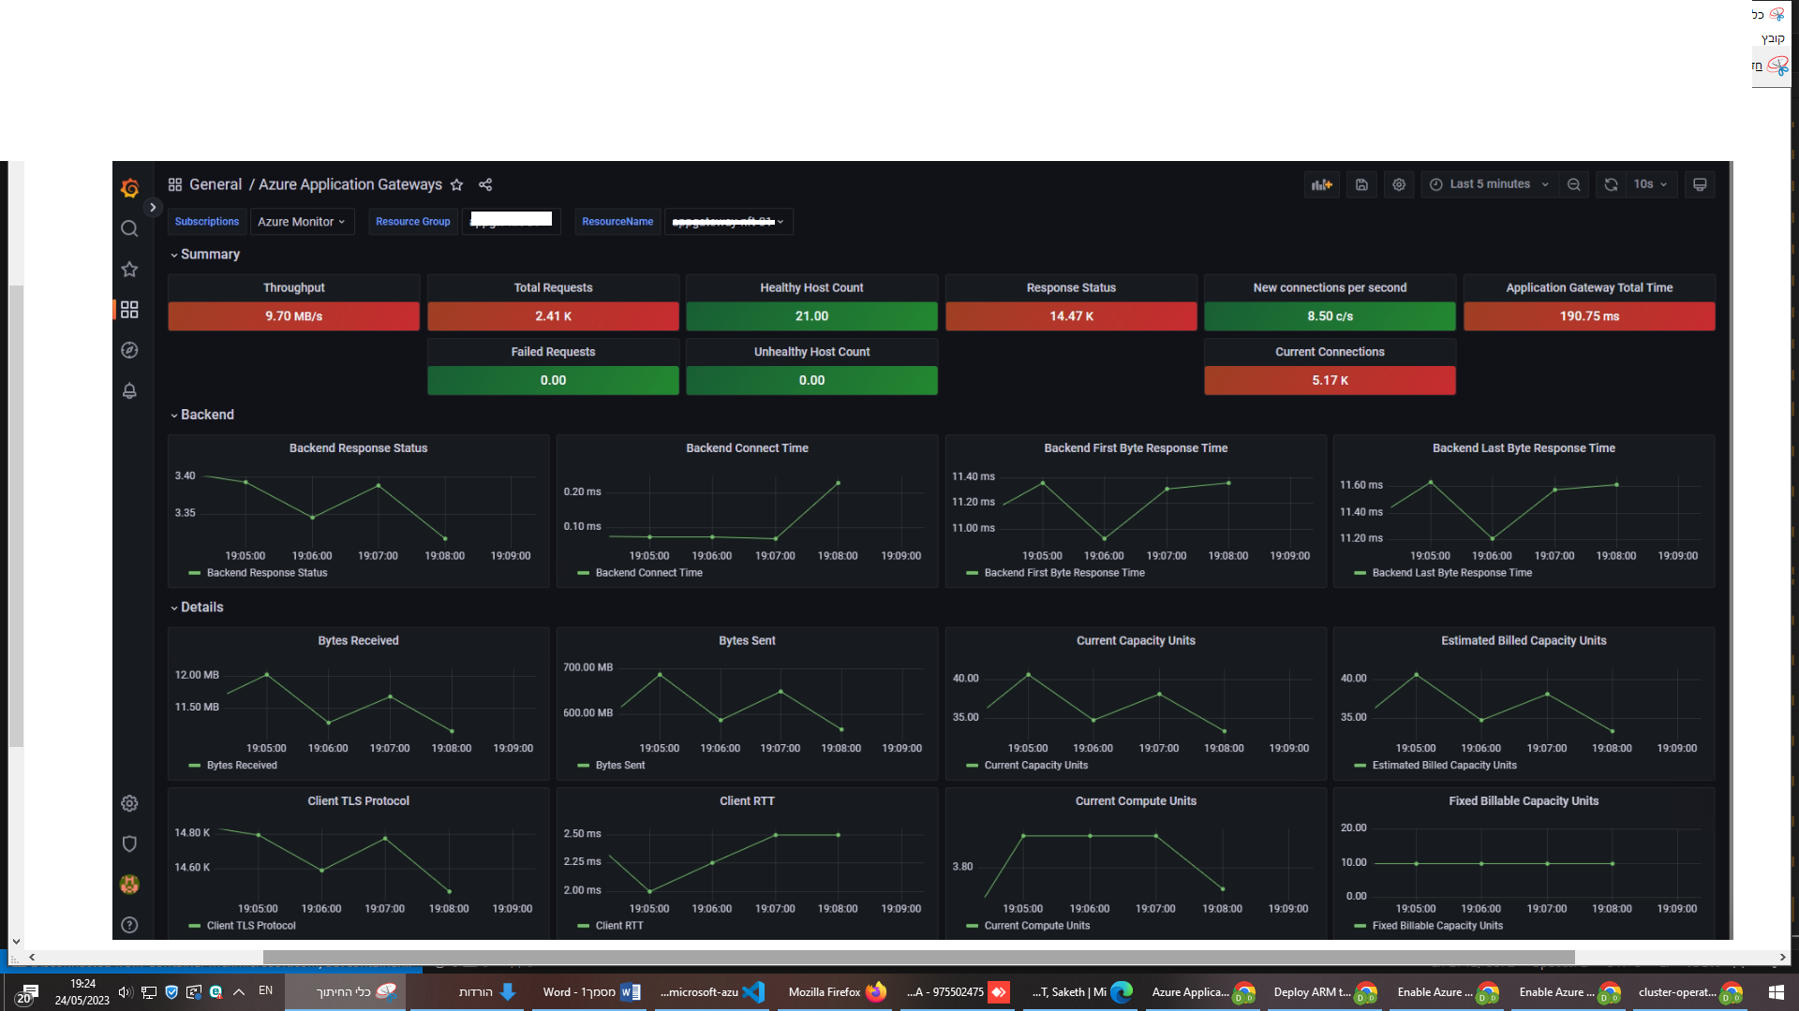Open the 10s refresh interval dropdown
Viewport: 1799px width, 1011px height.
(1650, 184)
